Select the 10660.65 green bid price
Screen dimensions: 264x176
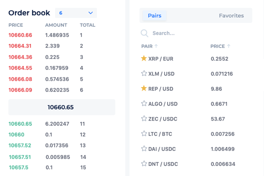click(20, 124)
